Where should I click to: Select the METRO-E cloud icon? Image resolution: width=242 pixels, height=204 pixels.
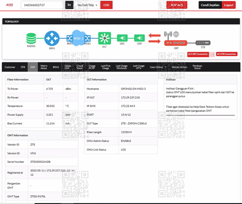click(x=78, y=38)
